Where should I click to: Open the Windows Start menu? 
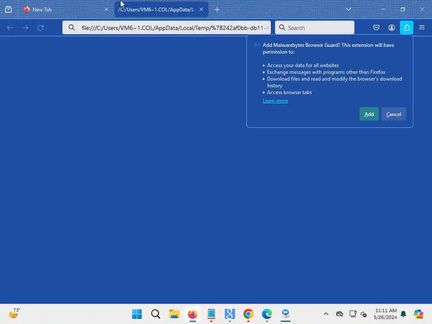click(x=137, y=314)
